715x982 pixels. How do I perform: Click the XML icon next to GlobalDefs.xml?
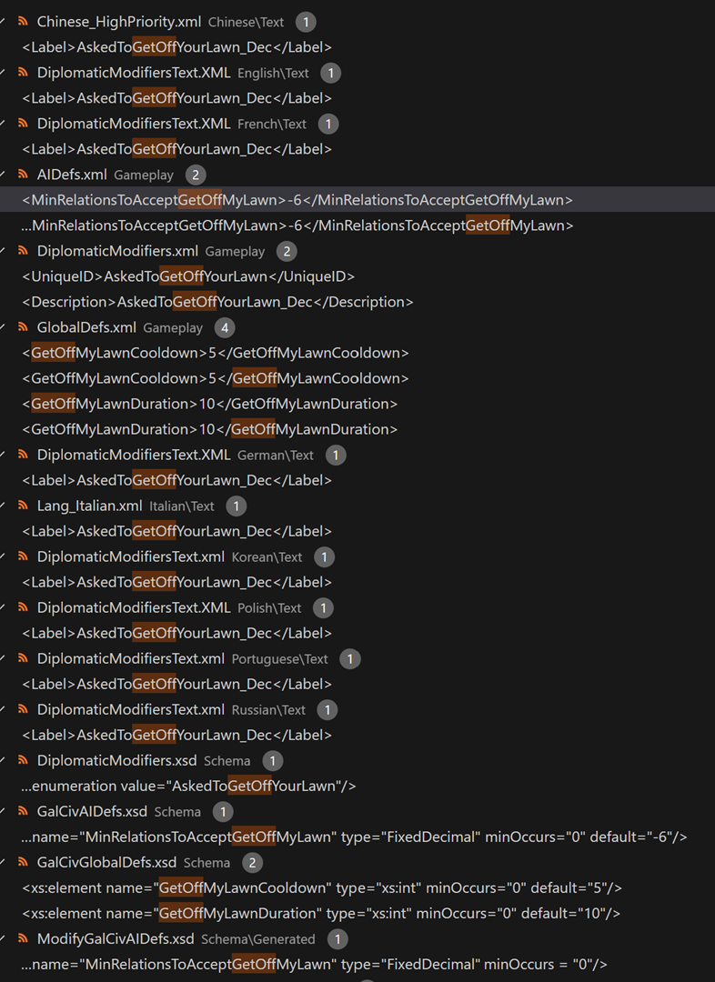[x=23, y=327]
